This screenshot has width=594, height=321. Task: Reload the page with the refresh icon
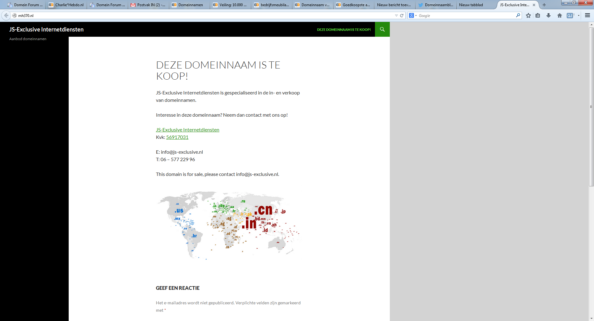(402, 15)
